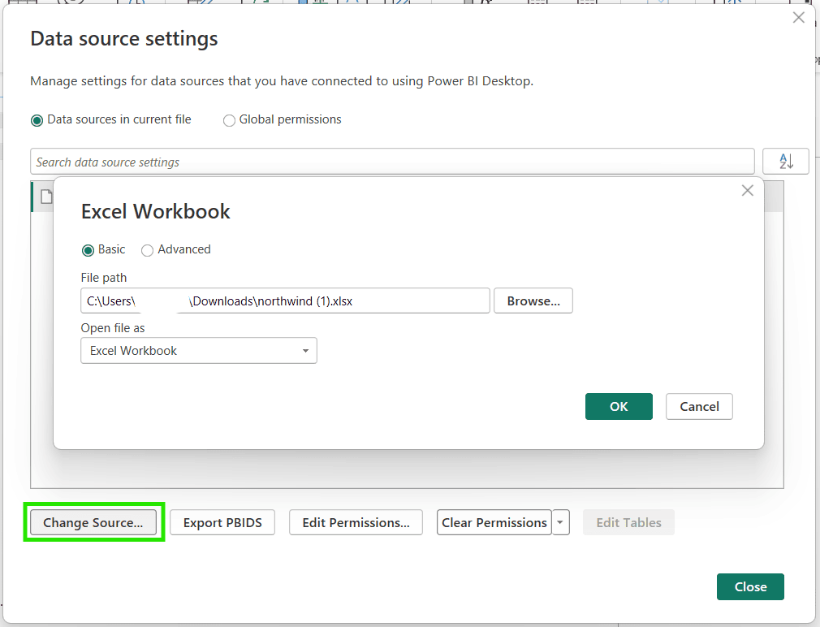Click the sort A-Z icon beside search box
The image size is (820, 627).
click(785, 161)
